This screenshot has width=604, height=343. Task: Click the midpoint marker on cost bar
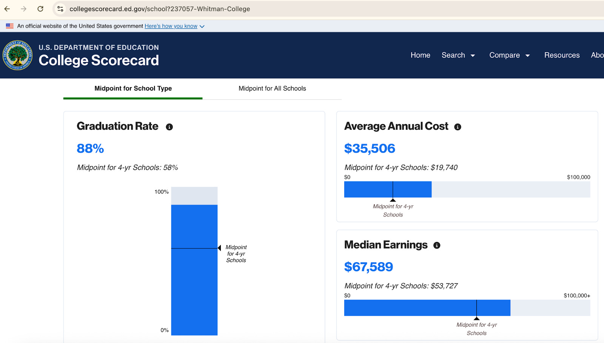pos(393,200)
